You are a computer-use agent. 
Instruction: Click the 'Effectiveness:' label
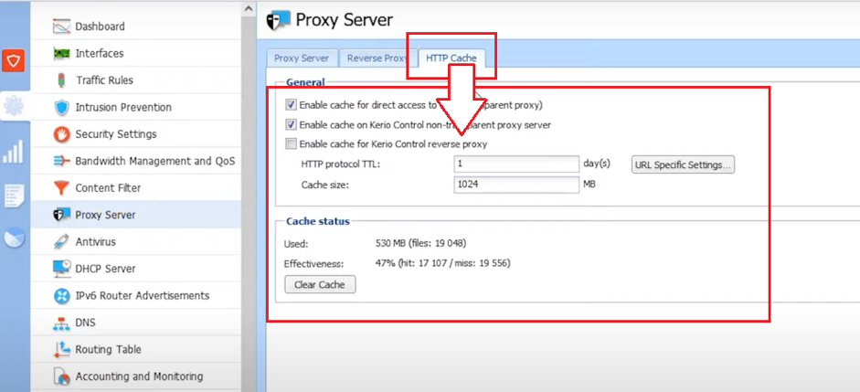[x=313, y=264]
